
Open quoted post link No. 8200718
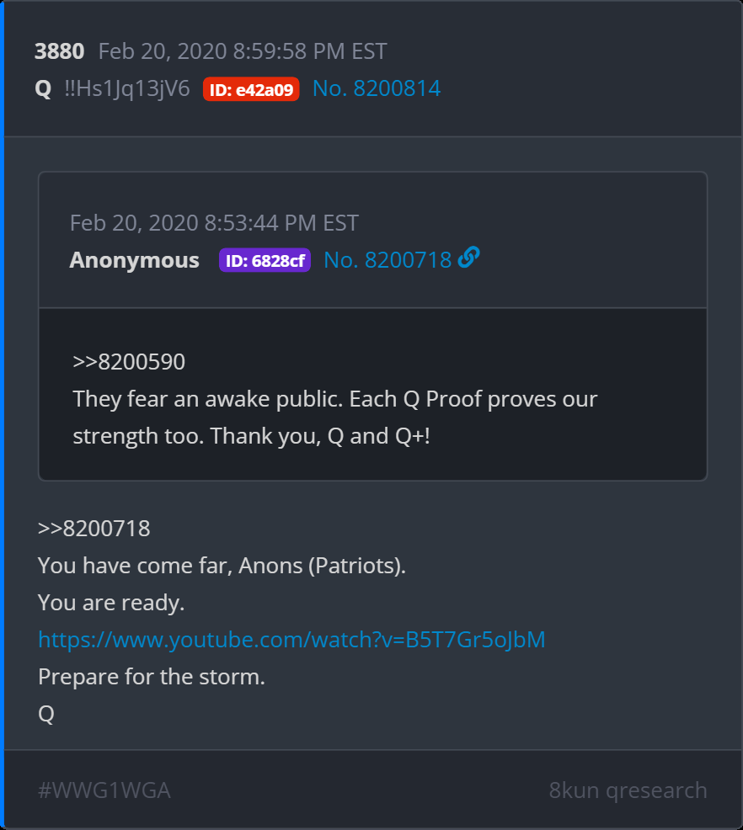[x=388, y=260]
